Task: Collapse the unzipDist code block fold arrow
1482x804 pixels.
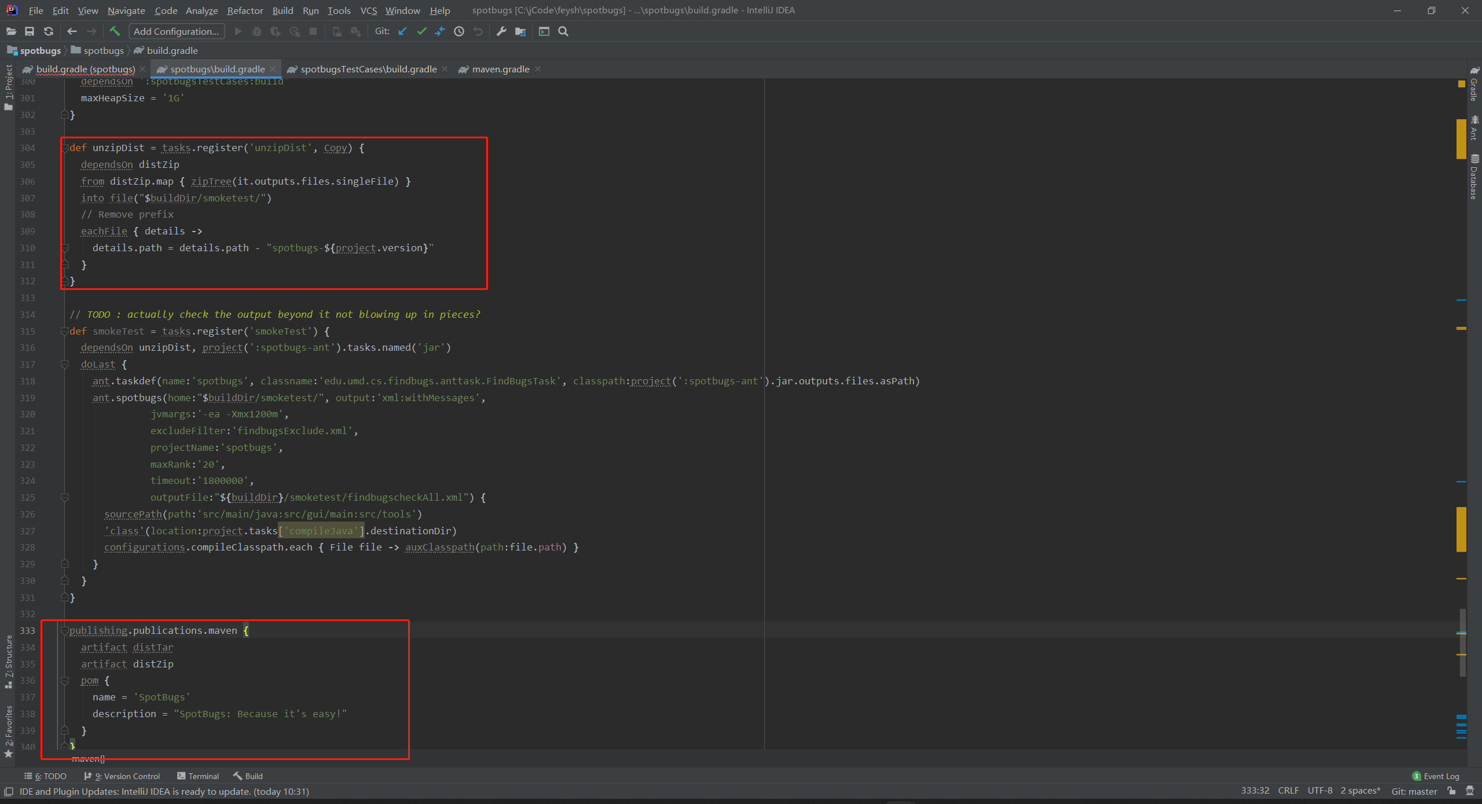Action: [64, 148]
